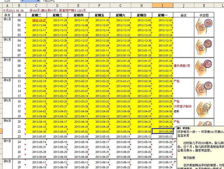This screenshot has height=169, width=224.
Task: Click the 星期日 header cell
Action: click(x=141, y=15)
